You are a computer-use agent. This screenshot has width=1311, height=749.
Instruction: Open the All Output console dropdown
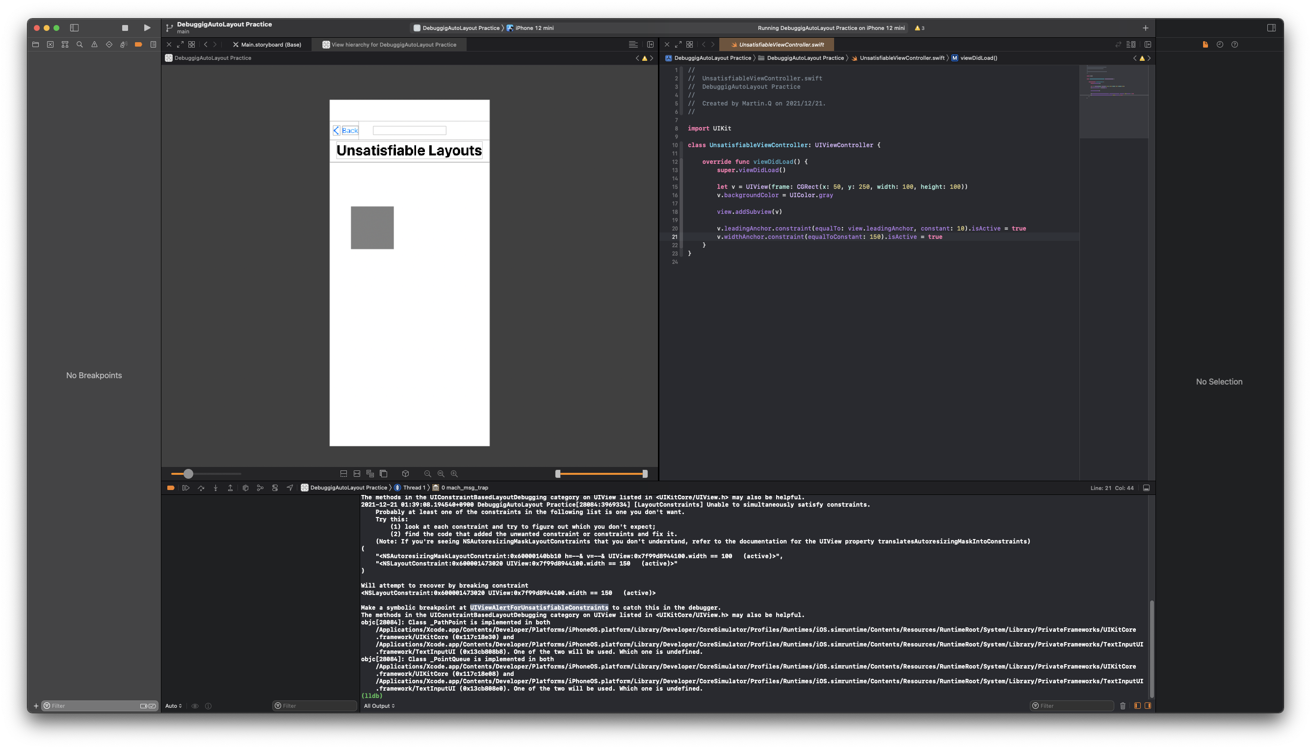[379, 706]
